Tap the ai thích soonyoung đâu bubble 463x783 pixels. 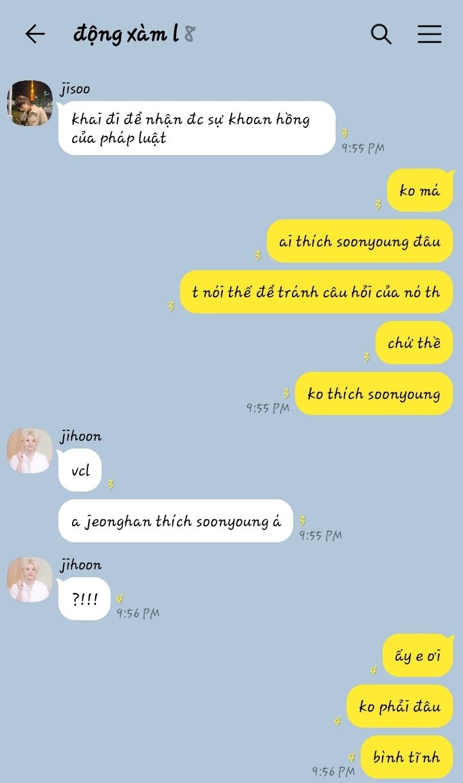tap(359, 241)
